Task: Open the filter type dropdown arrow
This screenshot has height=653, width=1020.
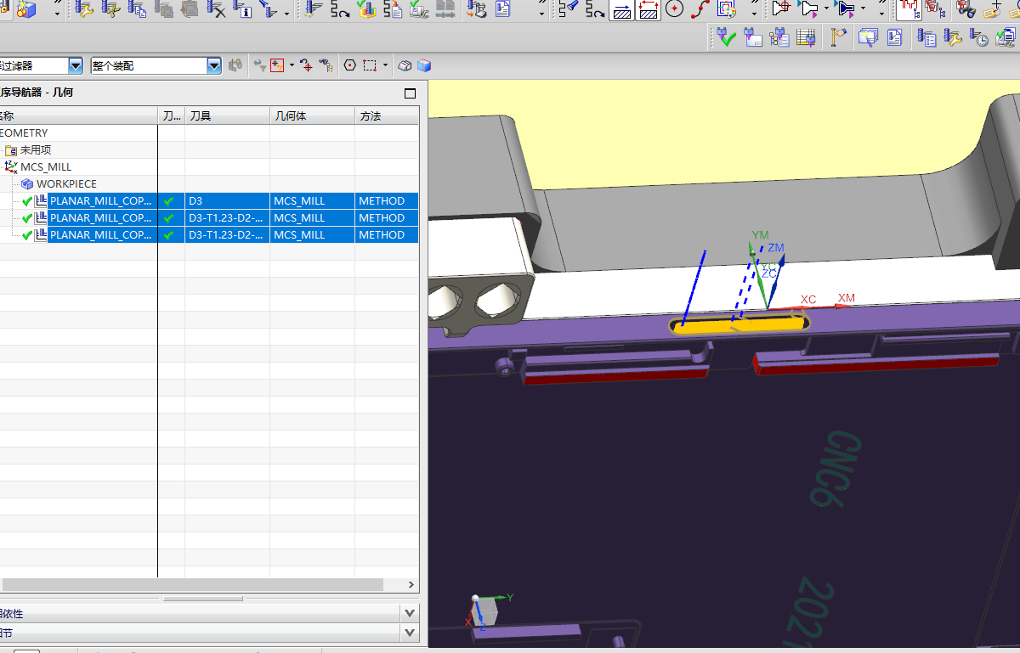Action: click(x=76, y=65)
